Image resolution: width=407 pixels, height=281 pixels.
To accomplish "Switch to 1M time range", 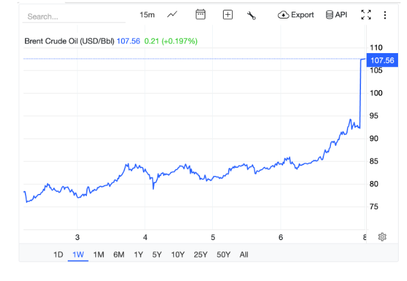I will pyautogui.click(x=98, y=255).
